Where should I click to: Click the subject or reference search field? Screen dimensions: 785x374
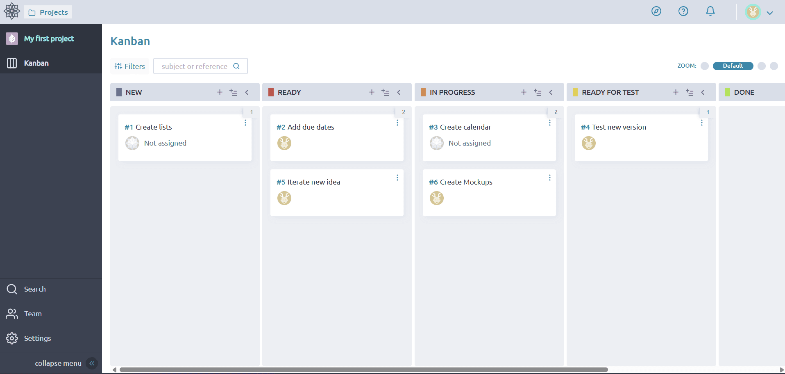[195, 66]
